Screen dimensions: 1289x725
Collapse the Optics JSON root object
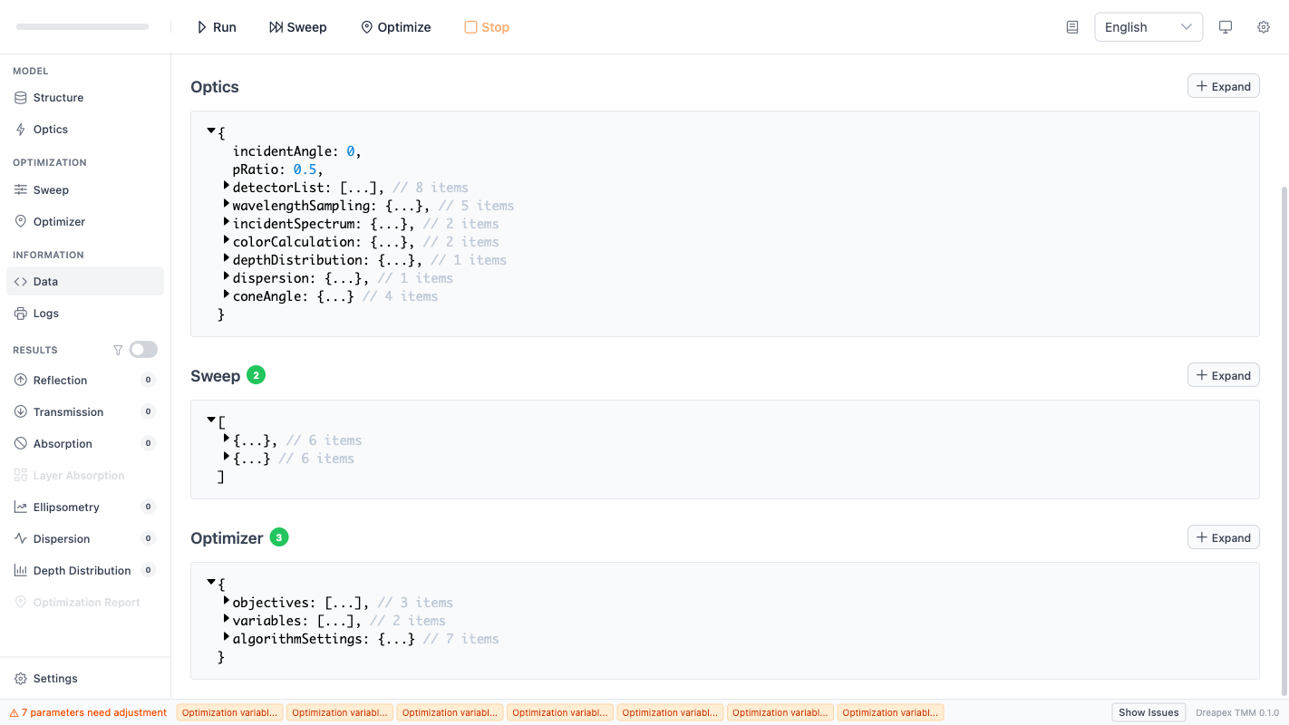[x=211, y=130]
